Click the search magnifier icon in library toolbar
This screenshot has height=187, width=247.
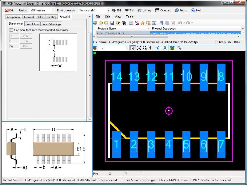(x=131, y=23)
